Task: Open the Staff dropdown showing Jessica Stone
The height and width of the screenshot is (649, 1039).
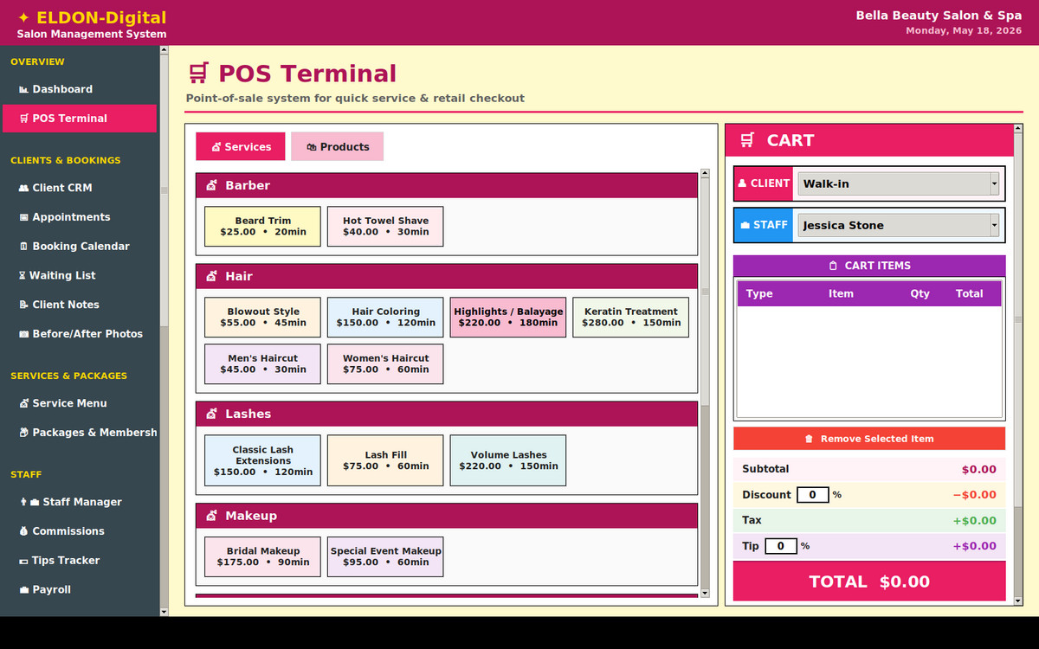Action: (x=898, y=225)
